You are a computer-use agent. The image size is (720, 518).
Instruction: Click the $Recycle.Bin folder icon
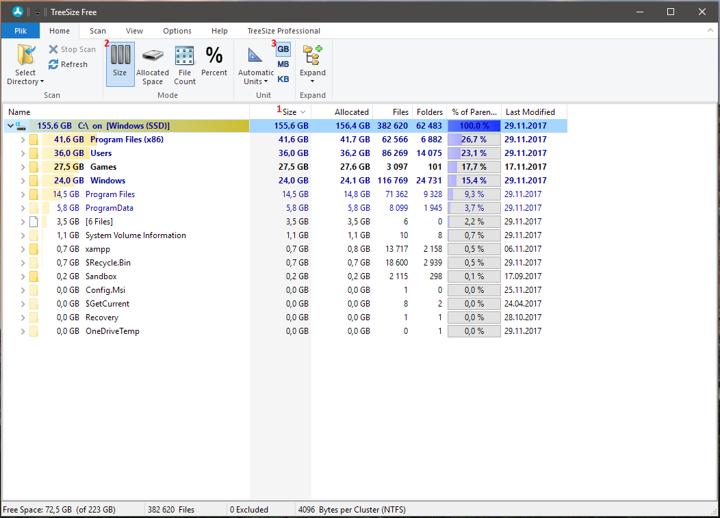click(x=34, y=263)
